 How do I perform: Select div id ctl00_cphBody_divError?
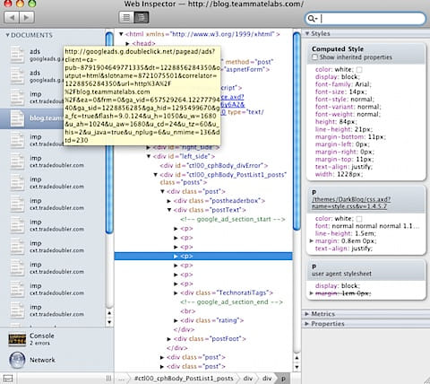pyautogui.click(x=214, y=165)
